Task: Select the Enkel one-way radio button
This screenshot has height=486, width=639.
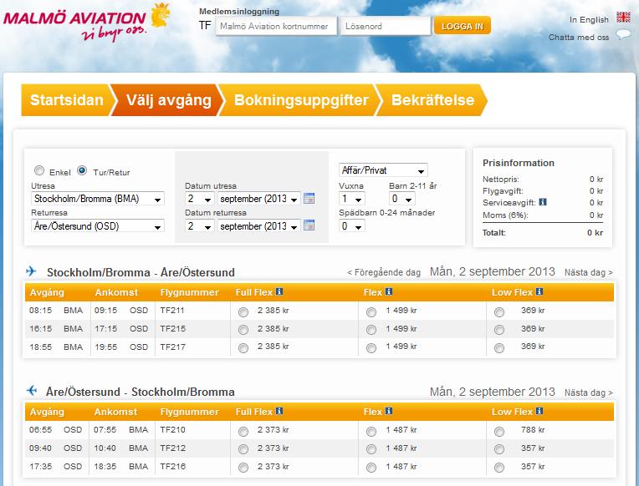Action: (x=38, y=170)
